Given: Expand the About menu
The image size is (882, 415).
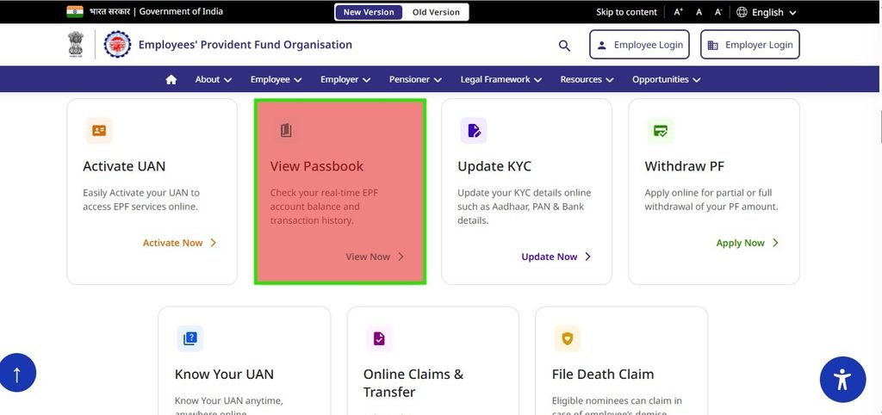Looking at the screenshot, I should 214,79.
